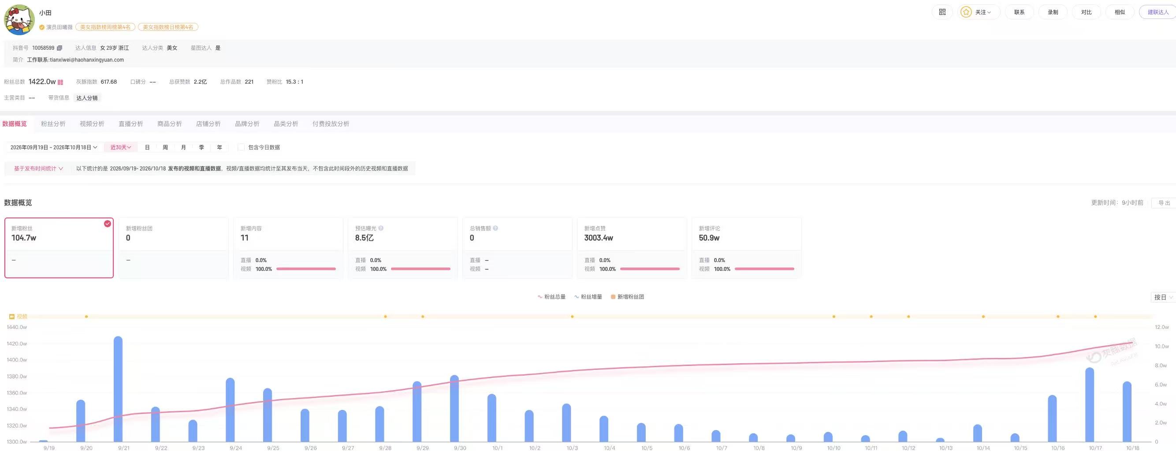Switch to the 直播分析 tab
Screen dimensions: 1176x465
pyautogui.click(x=131, y=124)
